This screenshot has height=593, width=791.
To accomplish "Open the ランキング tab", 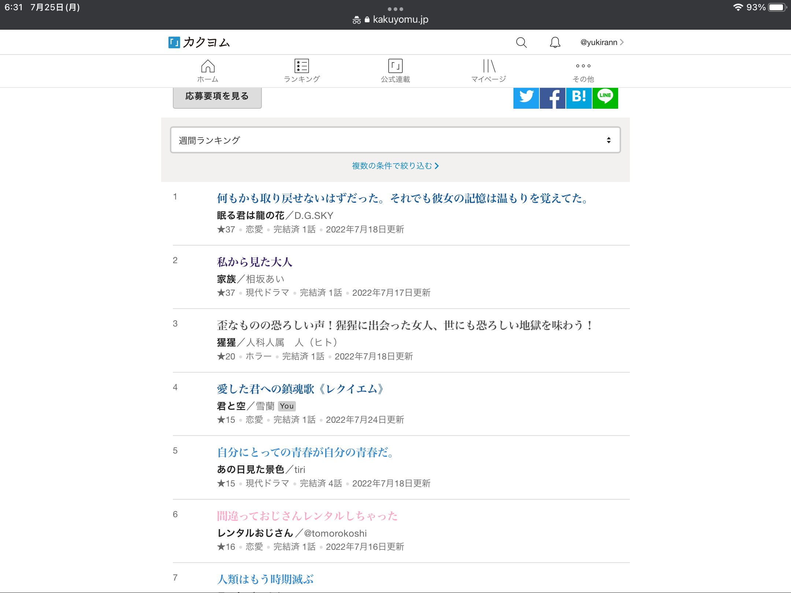I will (302, 71).
